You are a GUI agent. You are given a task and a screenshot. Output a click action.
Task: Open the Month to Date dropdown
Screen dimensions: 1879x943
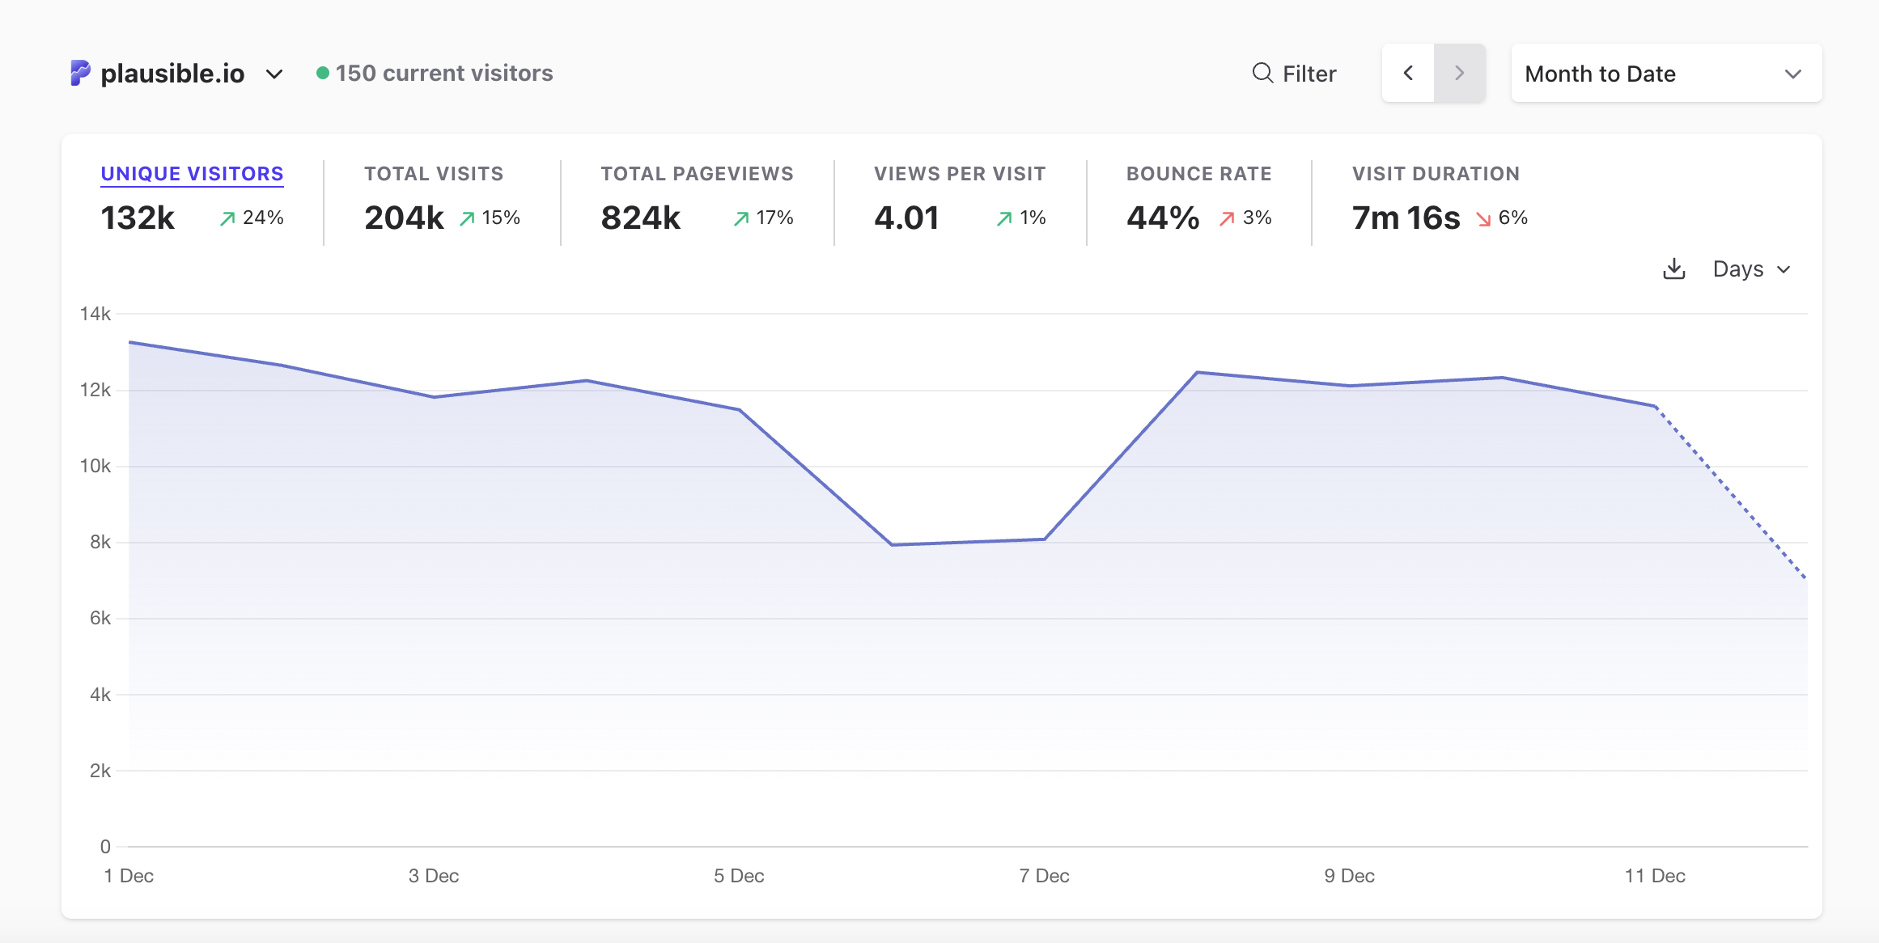tap(1665, 73)
